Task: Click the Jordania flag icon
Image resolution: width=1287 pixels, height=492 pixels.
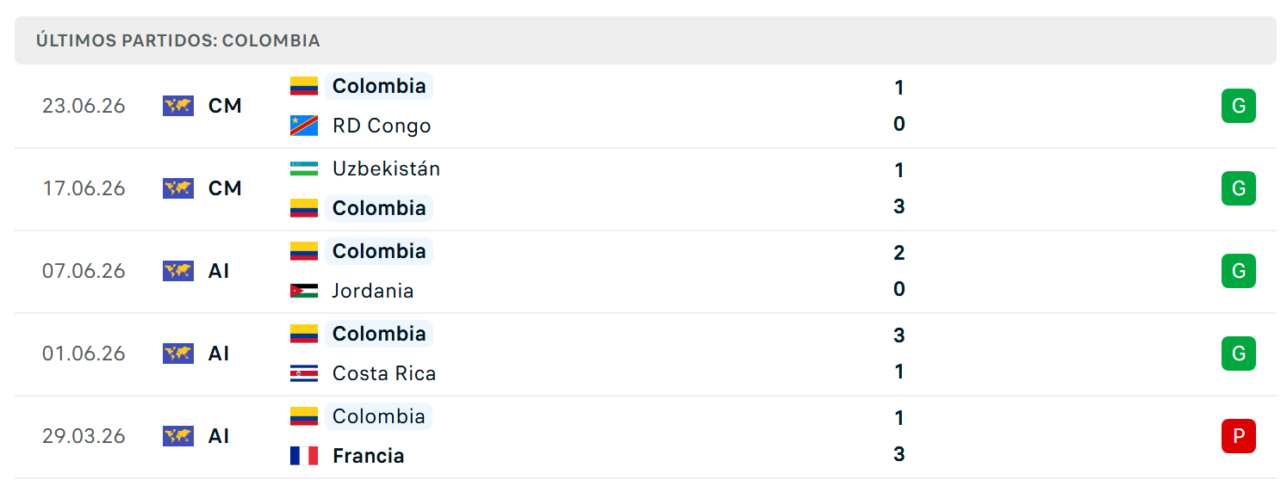Action: click(x=304, y=291)
